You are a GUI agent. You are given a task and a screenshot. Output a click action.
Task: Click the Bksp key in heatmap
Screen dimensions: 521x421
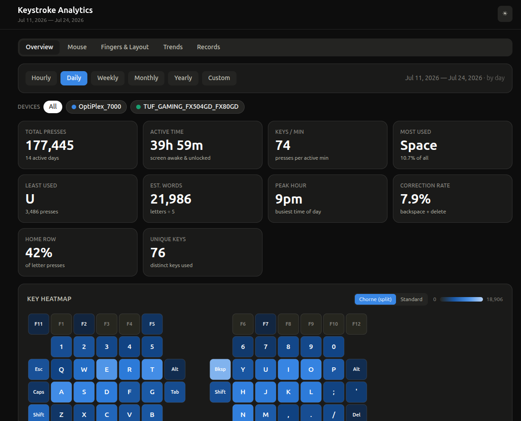(220, 369)
